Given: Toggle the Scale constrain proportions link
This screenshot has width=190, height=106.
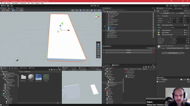Looking at the screenshot, I should (168, 22).
